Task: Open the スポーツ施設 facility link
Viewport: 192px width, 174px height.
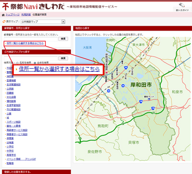Action: coord(13,122)
